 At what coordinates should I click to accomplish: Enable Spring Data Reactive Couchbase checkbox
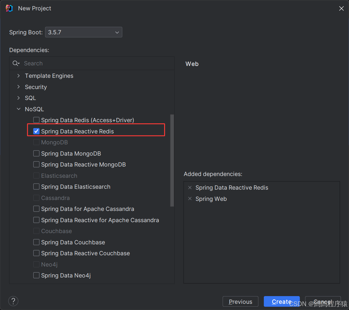[36, 253]
